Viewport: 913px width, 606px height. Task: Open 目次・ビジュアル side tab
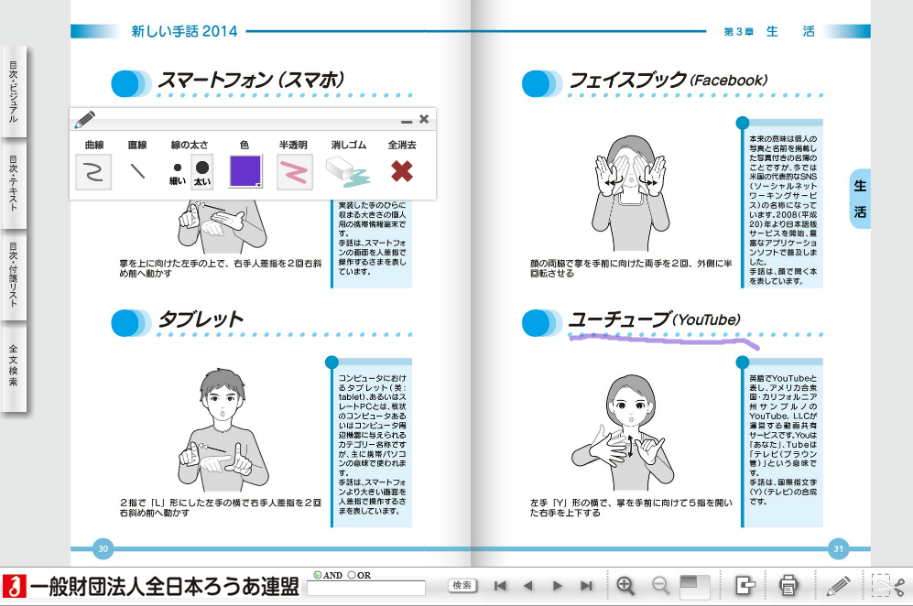13,92
